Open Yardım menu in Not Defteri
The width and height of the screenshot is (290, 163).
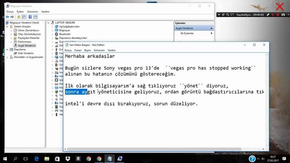point(112,50)
